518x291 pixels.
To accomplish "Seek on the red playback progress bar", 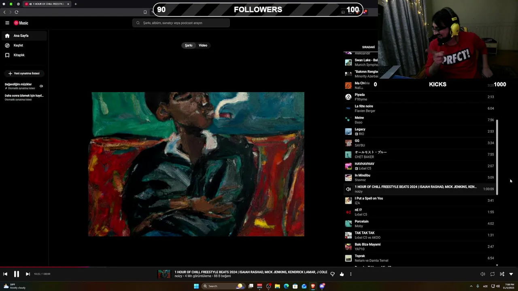I will (45, 267).
